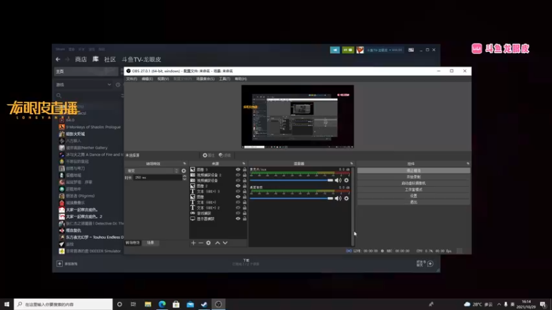
Task: Open Steam Big Picture mode icon
Action: pyautogui.click(x=411, y=50)
